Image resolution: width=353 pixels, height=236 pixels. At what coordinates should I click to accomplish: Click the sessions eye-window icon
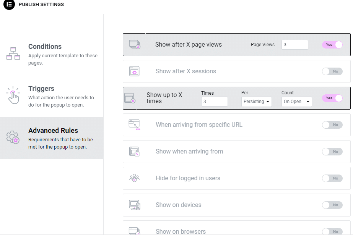pos(134,71)
